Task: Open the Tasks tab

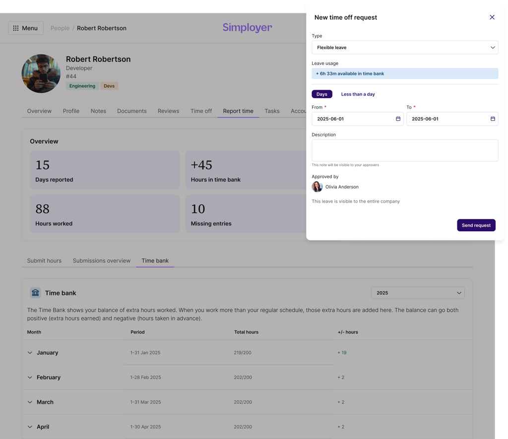Action: [272, 111]
